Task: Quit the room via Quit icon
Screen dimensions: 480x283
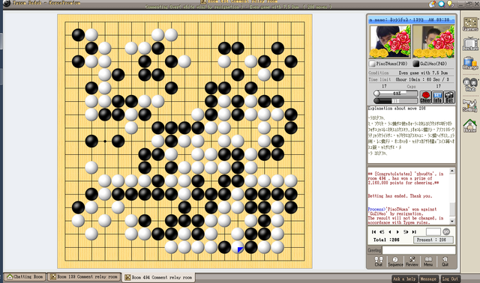Action: pyautogui.click(x=445, y=261)
